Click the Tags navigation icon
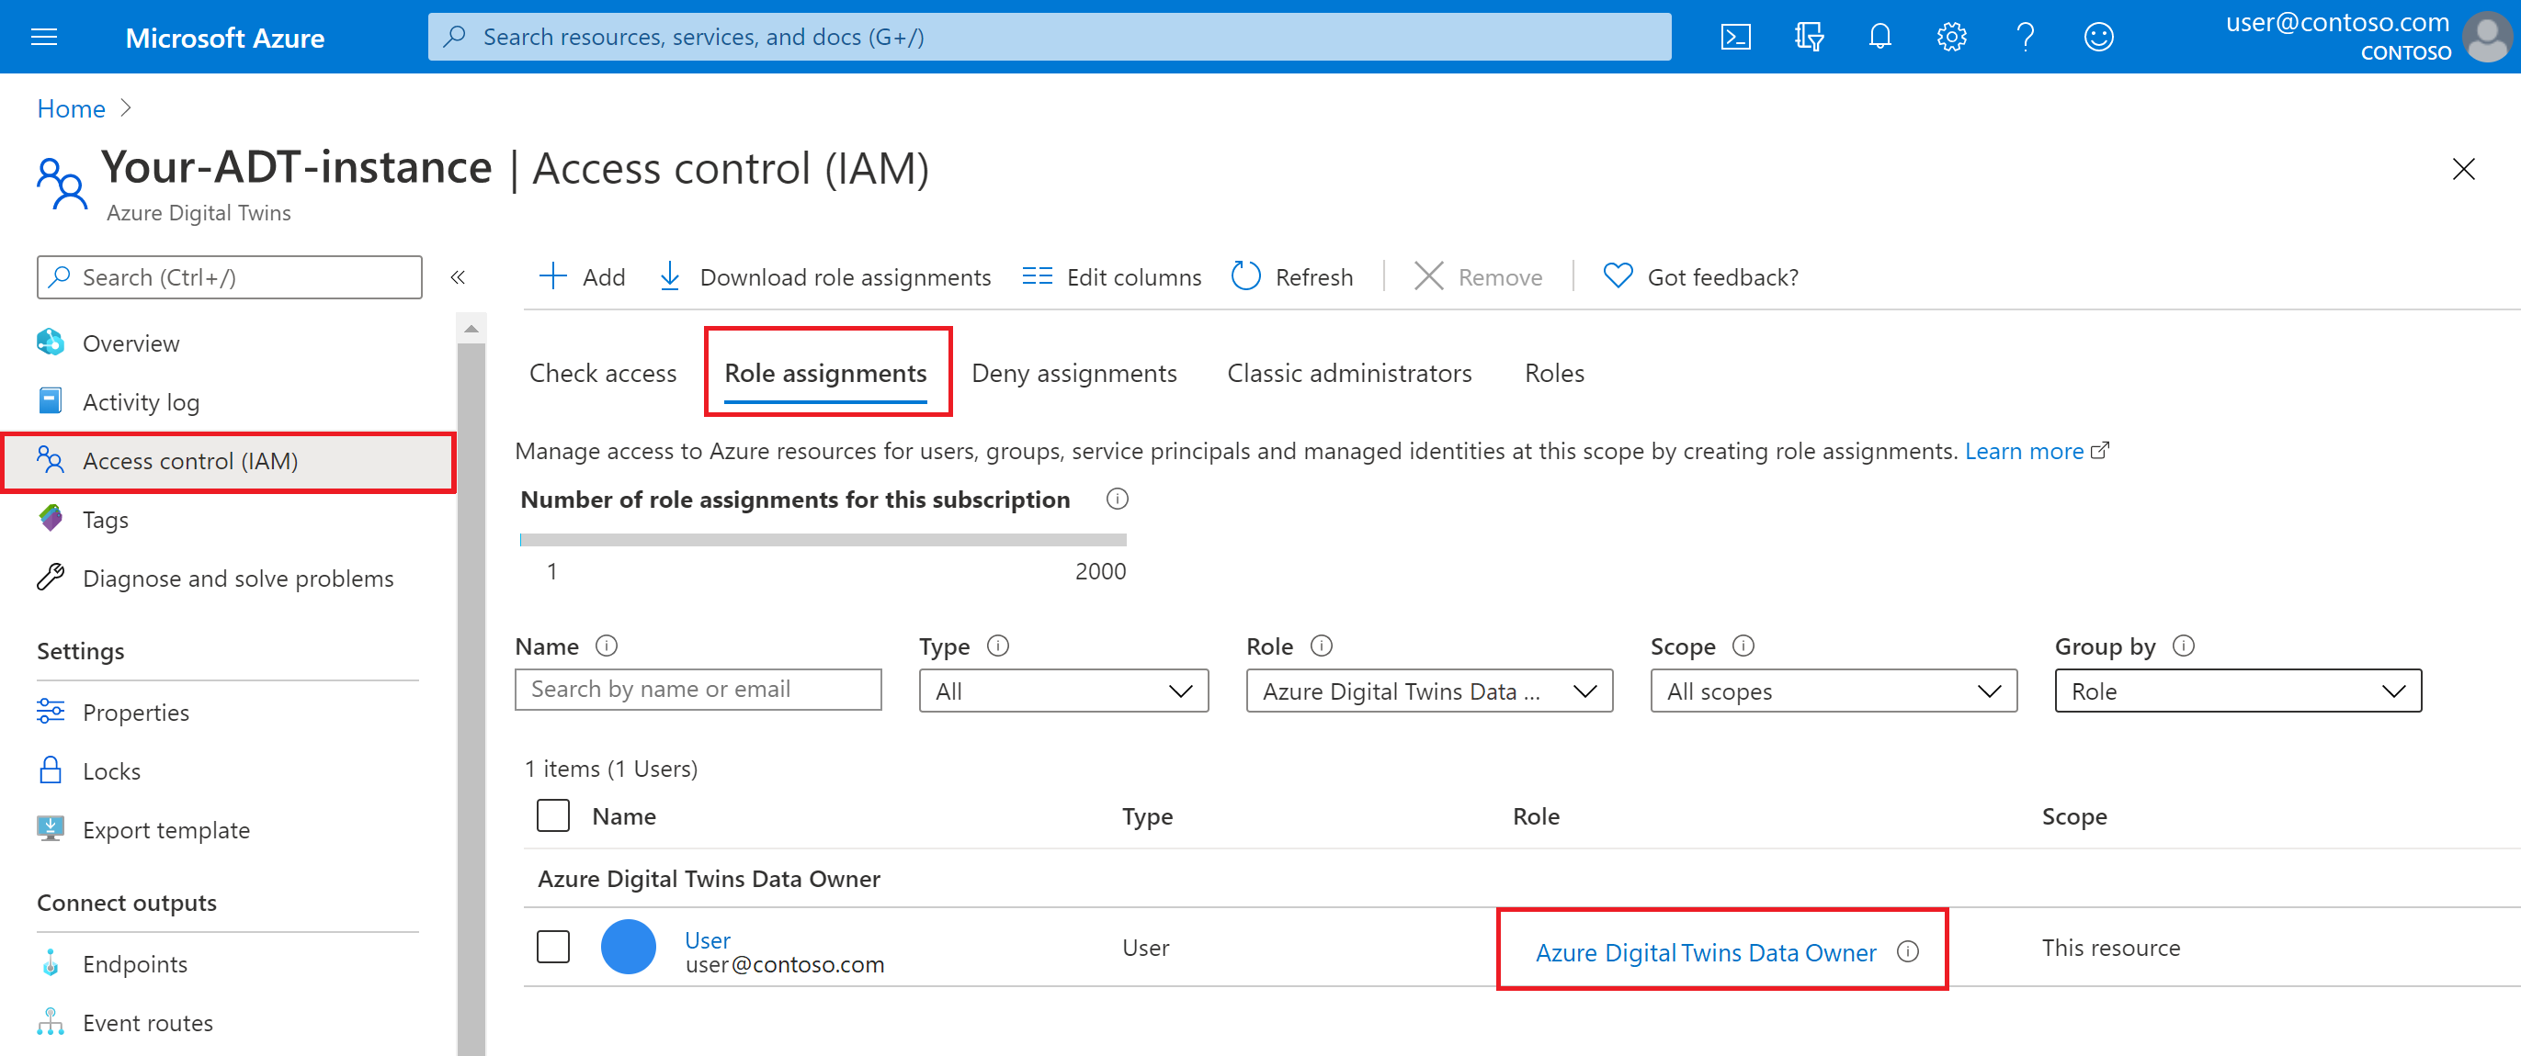The image size is (2521, 1056). pyautogui.click(x=51, y=518)
